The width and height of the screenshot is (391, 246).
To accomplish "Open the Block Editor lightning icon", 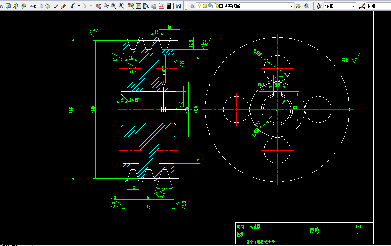I will [63, 6].
